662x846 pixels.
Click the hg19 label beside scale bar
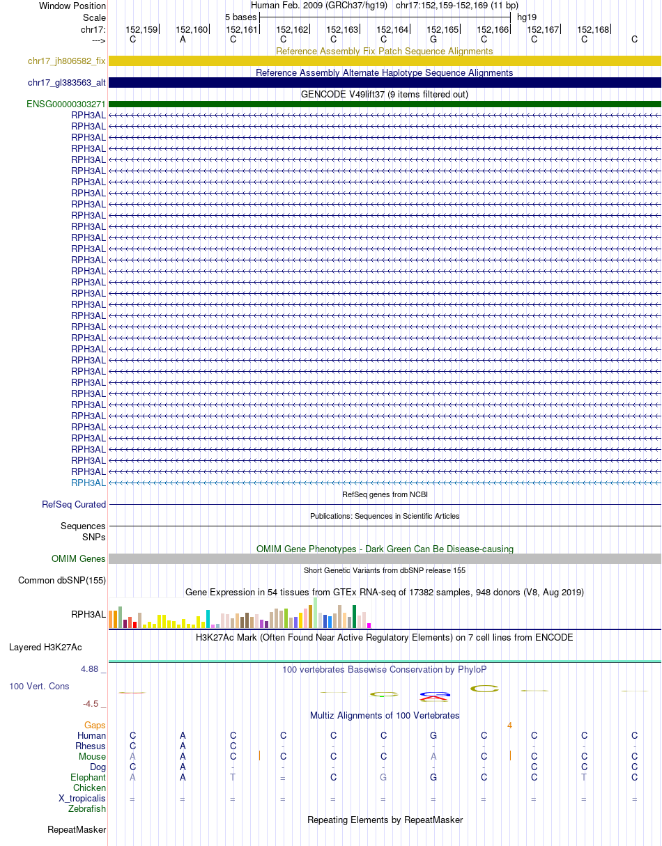point(527,17)
